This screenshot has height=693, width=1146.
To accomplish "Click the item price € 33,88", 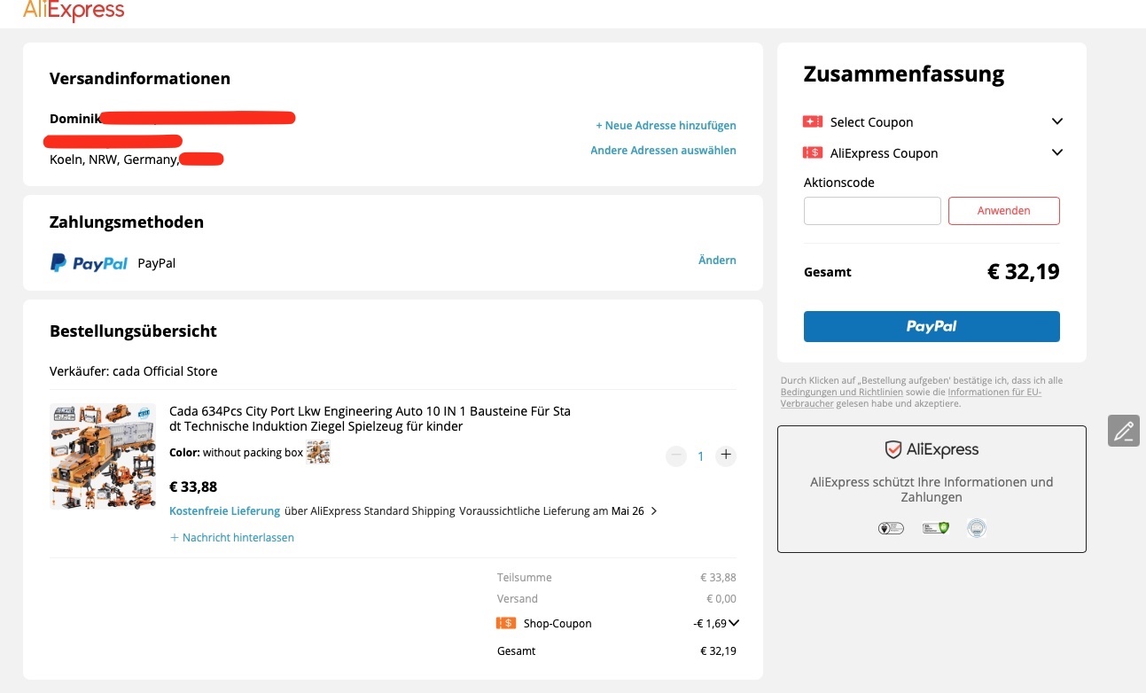I will click(x=193, y=487).
